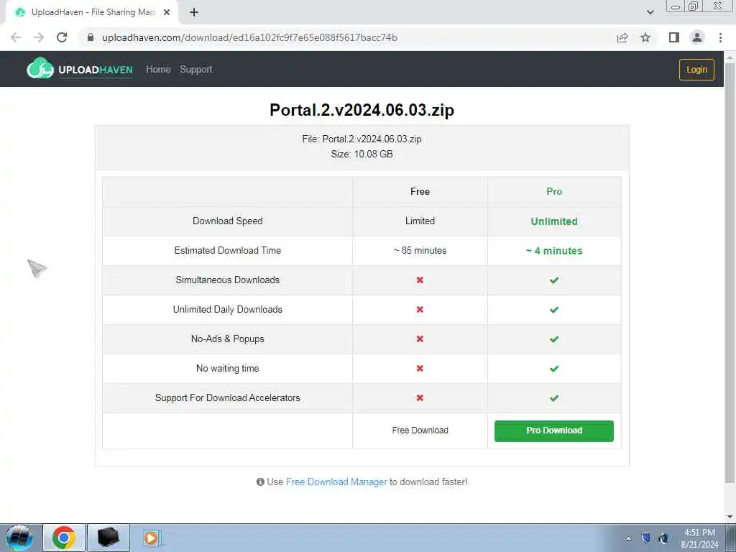Open the Chrome three-dot menu

pyautogui.click(x=720, y=37)
